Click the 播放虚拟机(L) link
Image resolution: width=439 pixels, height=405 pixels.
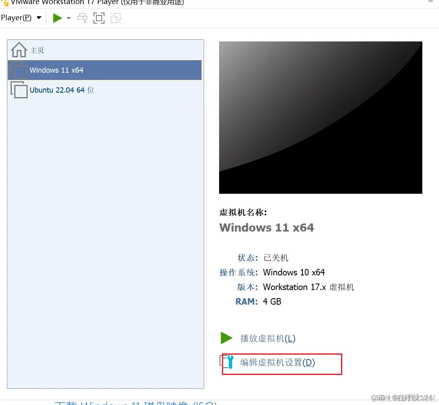point(267,338)
